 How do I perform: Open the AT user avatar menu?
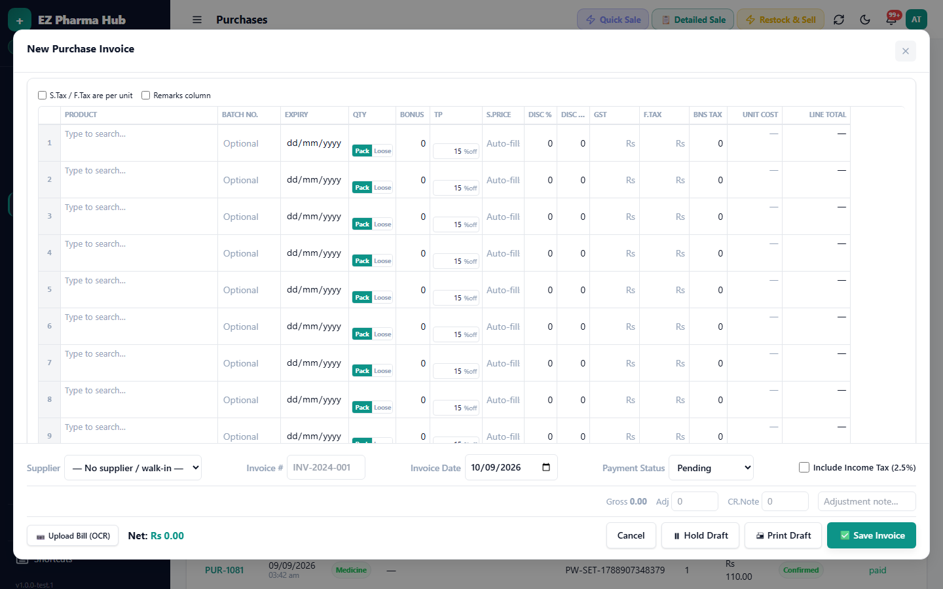[916, 20]
